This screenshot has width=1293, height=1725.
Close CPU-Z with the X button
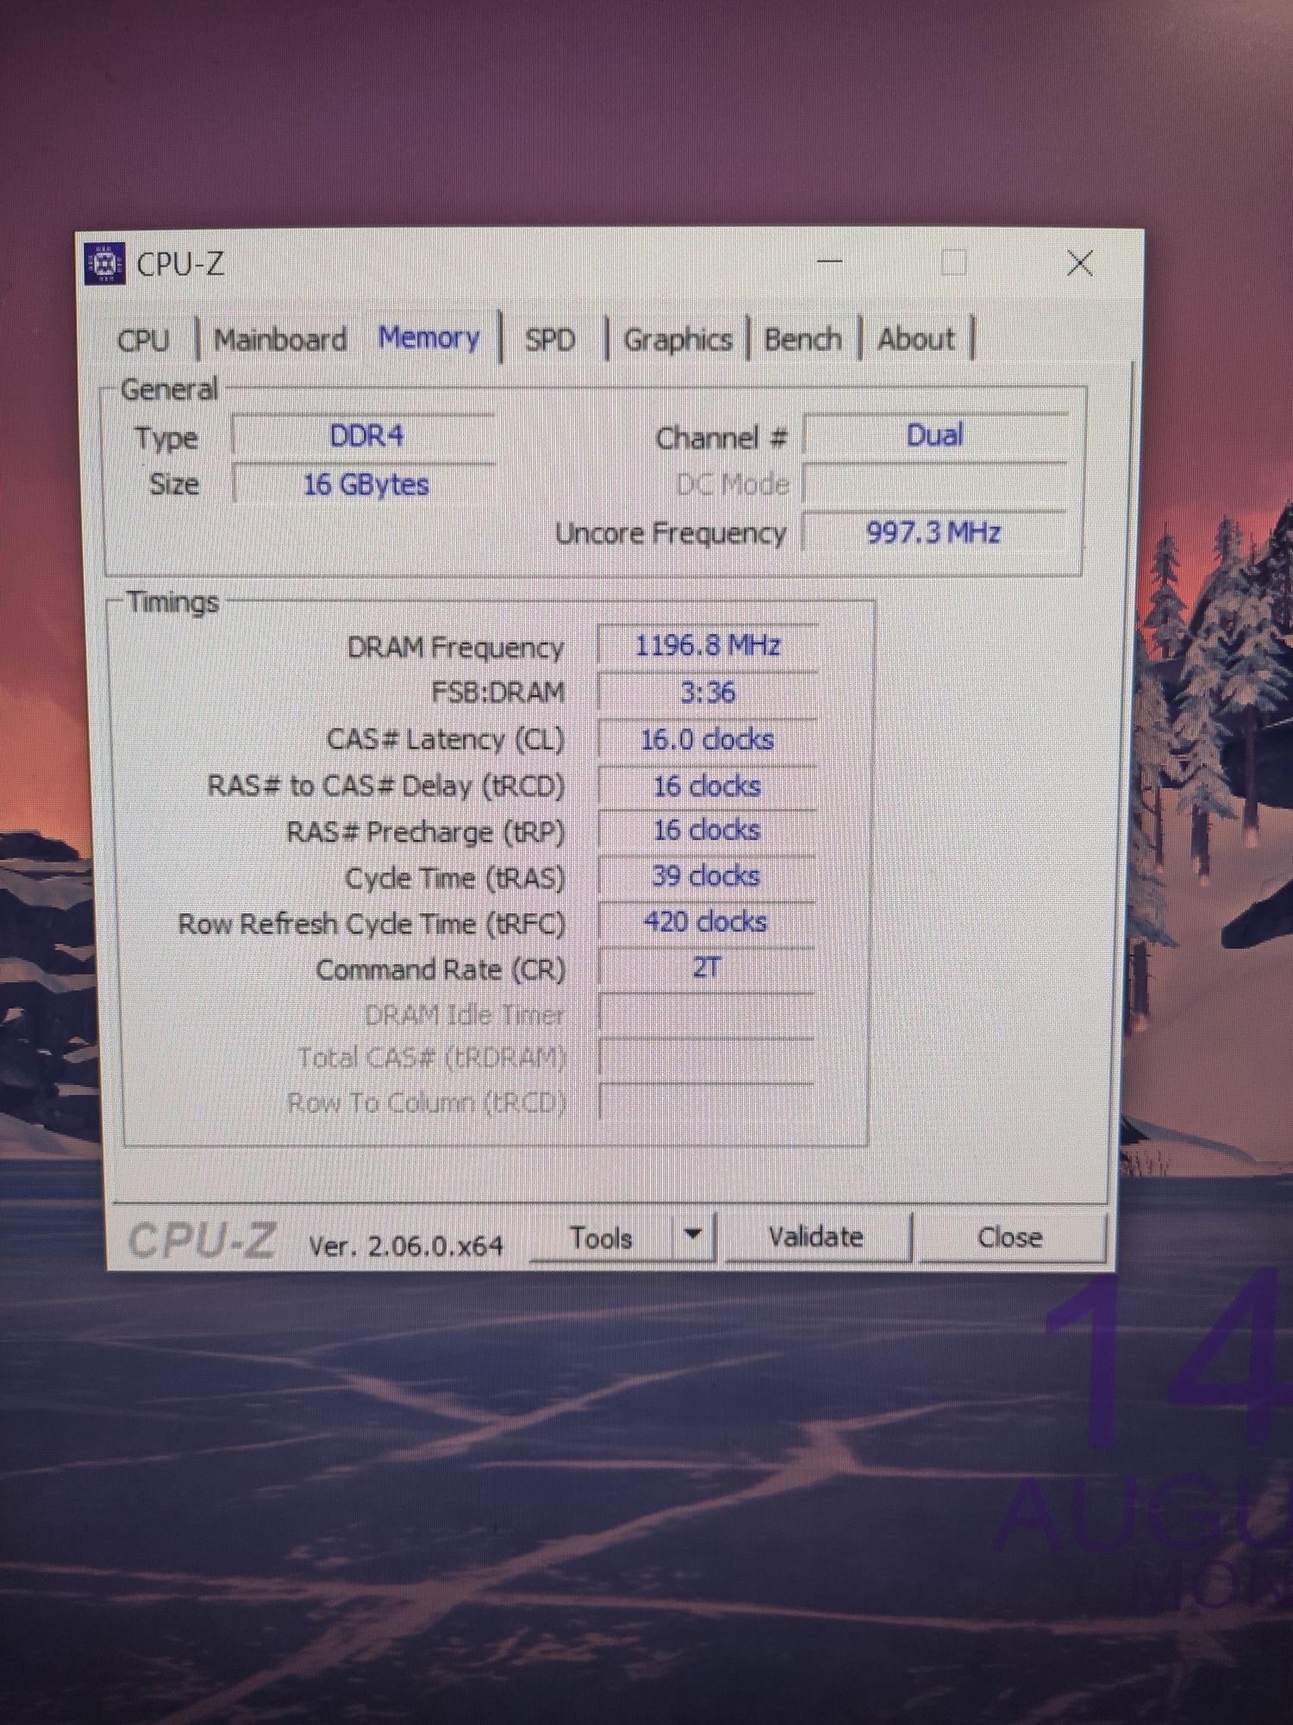(1079, 263)
